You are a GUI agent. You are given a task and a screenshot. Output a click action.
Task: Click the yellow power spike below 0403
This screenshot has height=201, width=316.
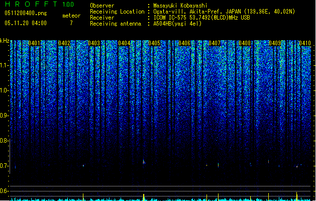pyautogui.click(x=83, y=197)
